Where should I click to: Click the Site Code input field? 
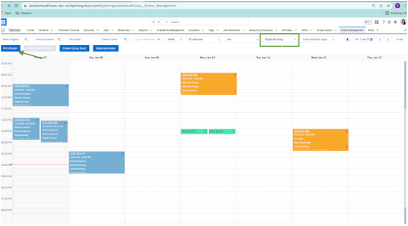[x=81, y=39]
